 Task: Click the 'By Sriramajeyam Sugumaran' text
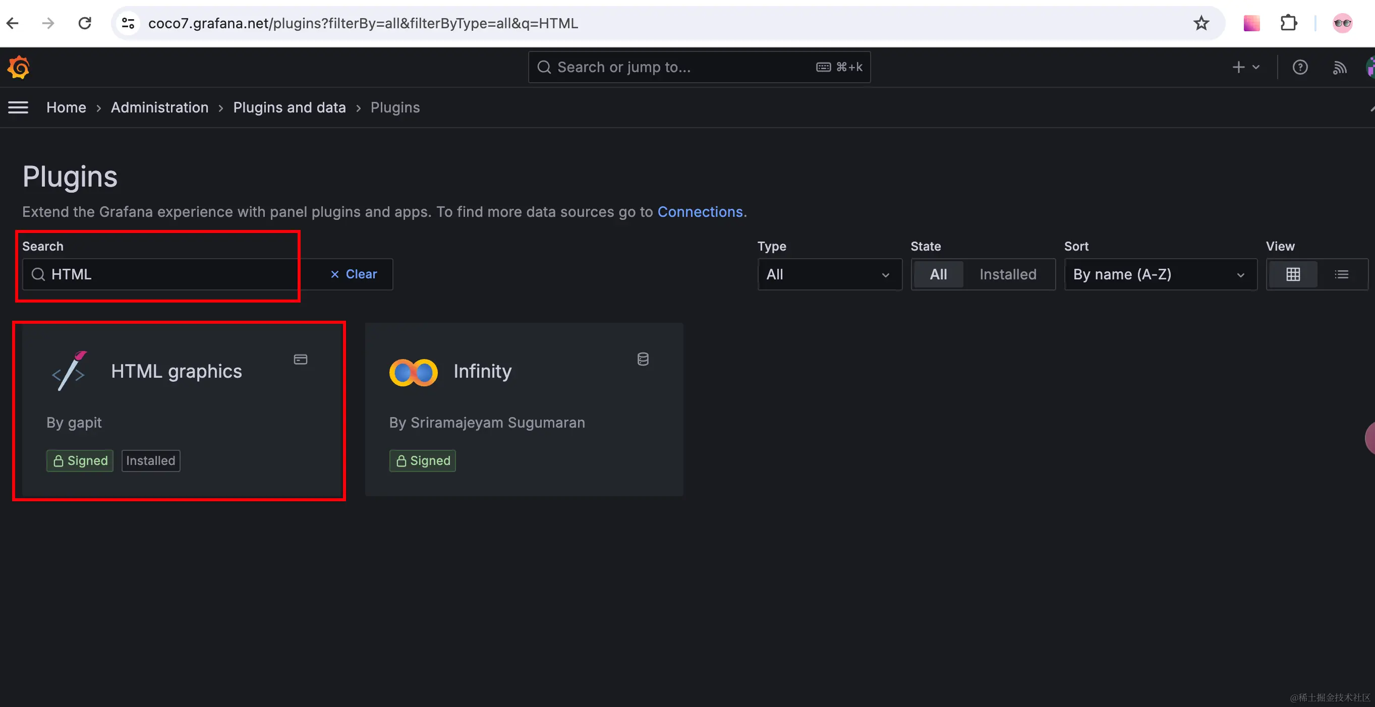pos(487,423)
